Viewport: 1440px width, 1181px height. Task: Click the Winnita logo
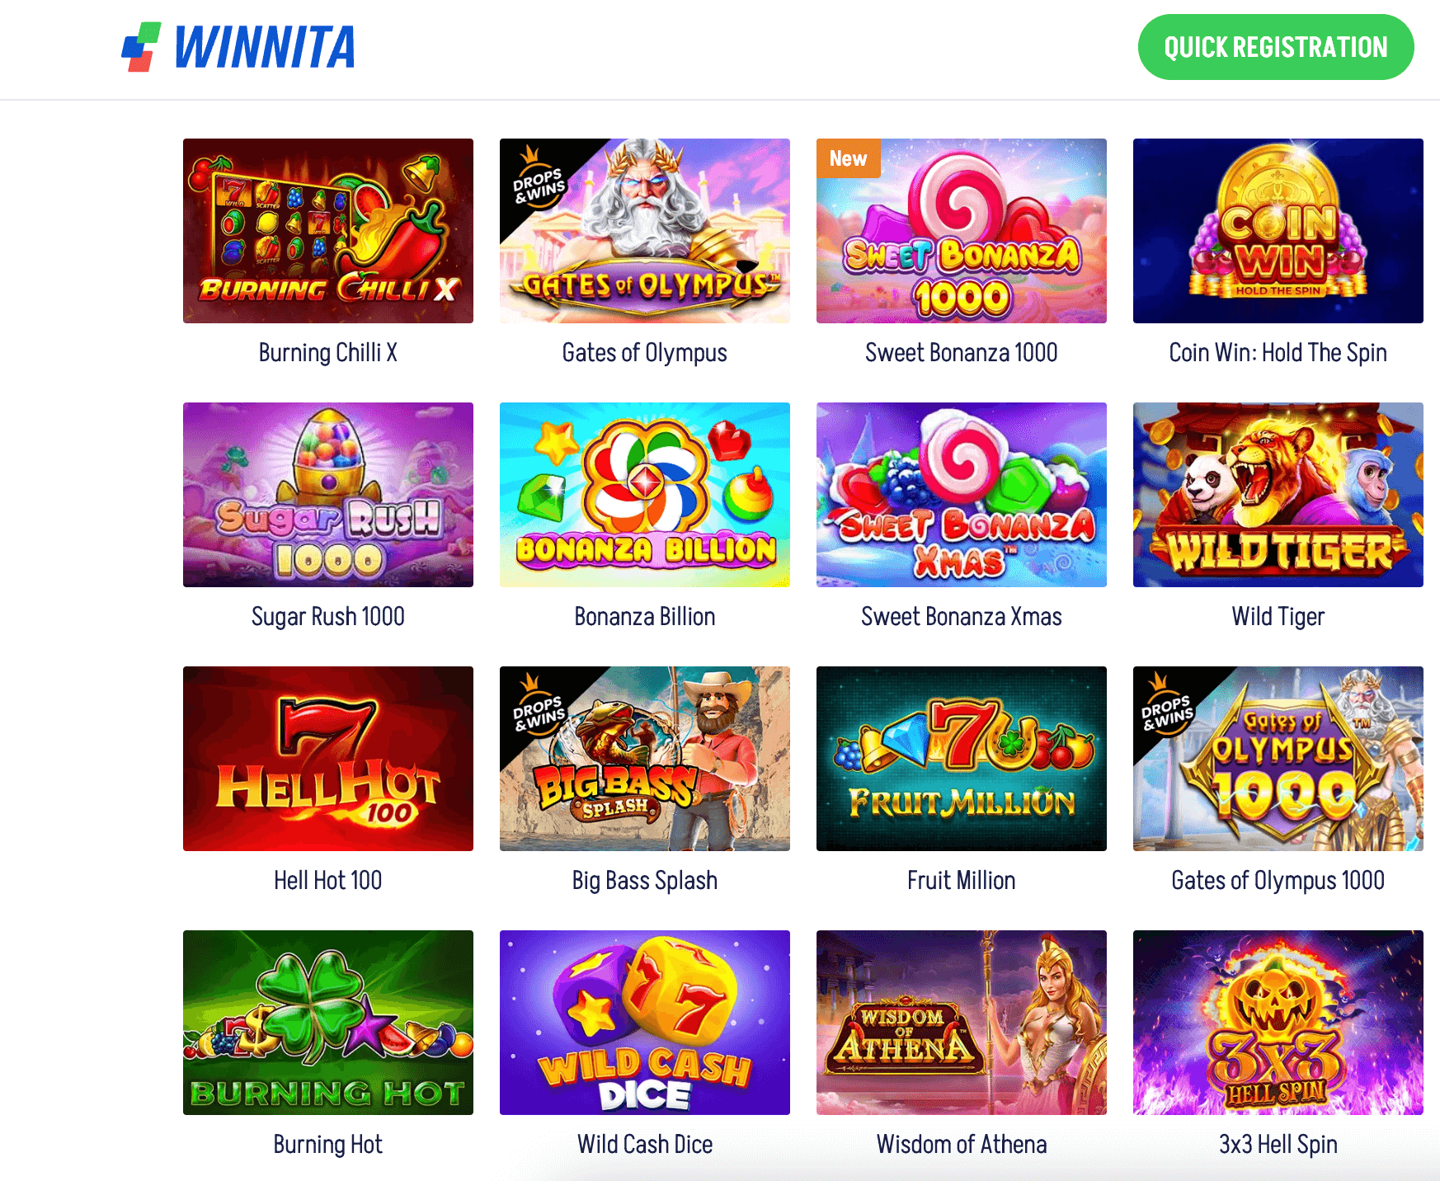pyautogui.click(x=238, y=47)
